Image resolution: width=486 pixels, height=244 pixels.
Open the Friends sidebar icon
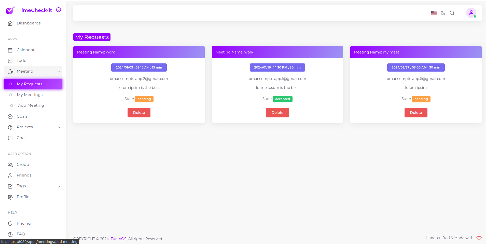(x=10, y=175)
